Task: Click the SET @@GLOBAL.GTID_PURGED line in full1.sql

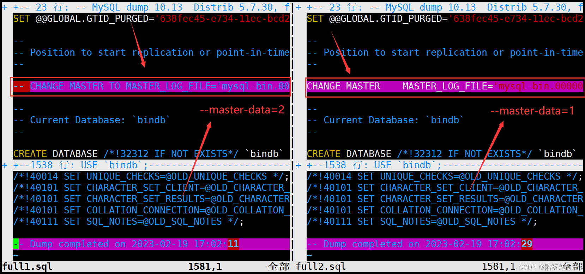Action: pos(151,19)
